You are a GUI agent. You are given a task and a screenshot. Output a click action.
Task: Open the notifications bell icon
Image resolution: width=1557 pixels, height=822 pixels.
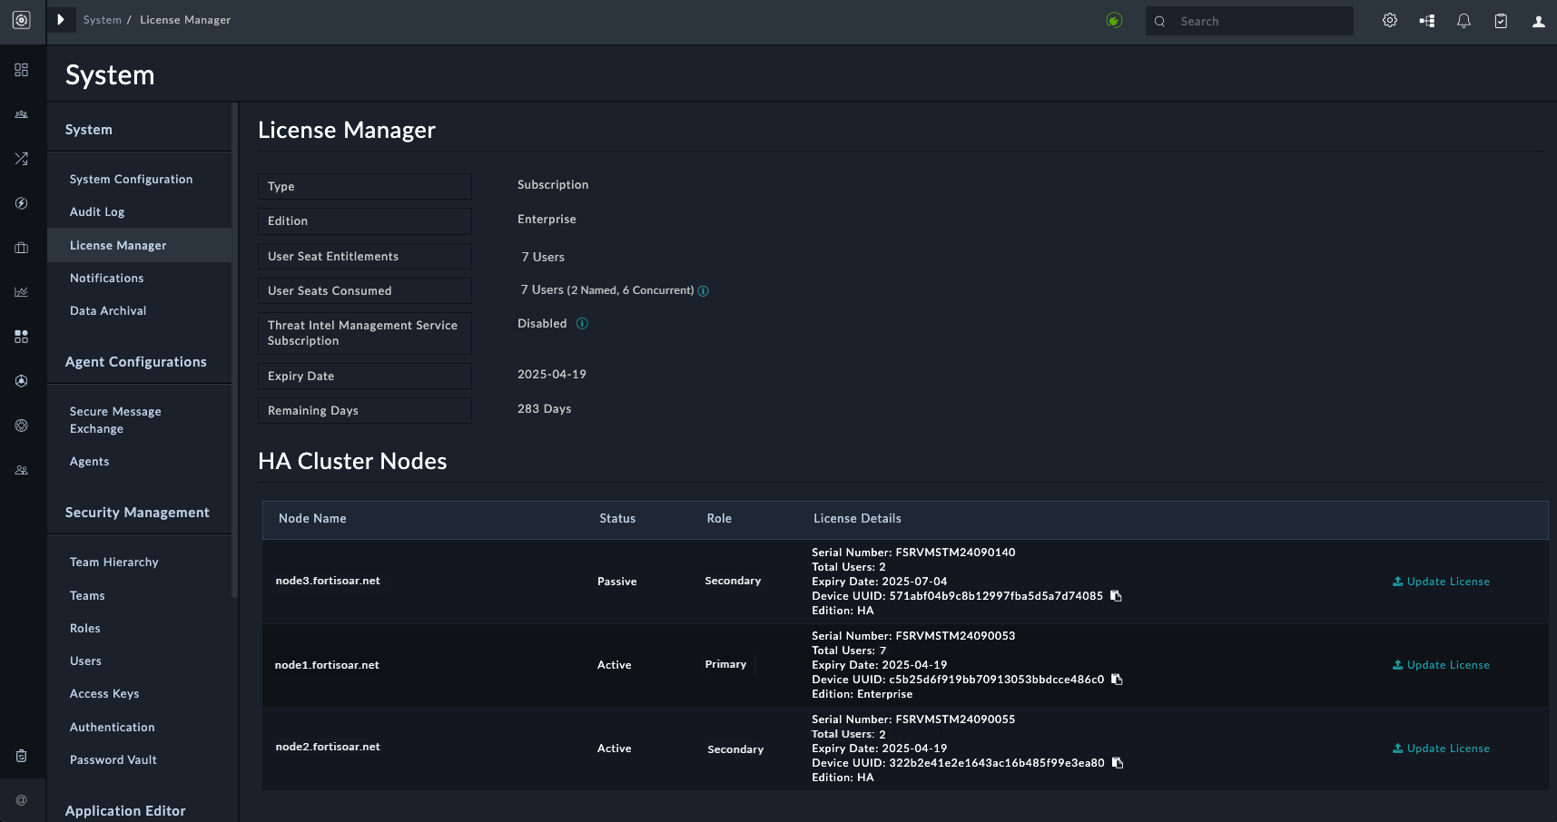tap(1463, 20)
